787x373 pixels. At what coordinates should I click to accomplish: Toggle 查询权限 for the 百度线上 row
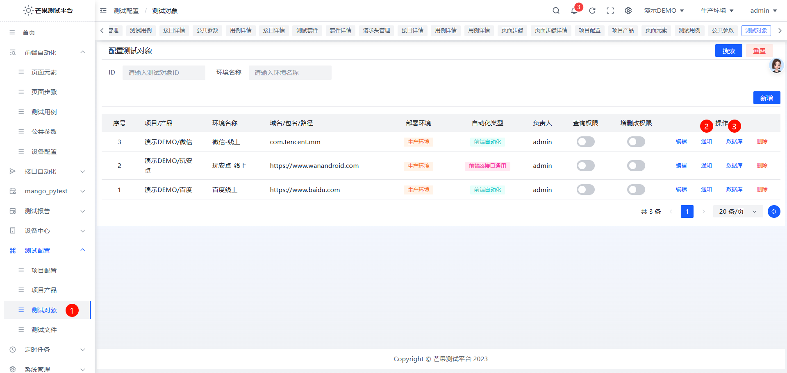(585, 190)
